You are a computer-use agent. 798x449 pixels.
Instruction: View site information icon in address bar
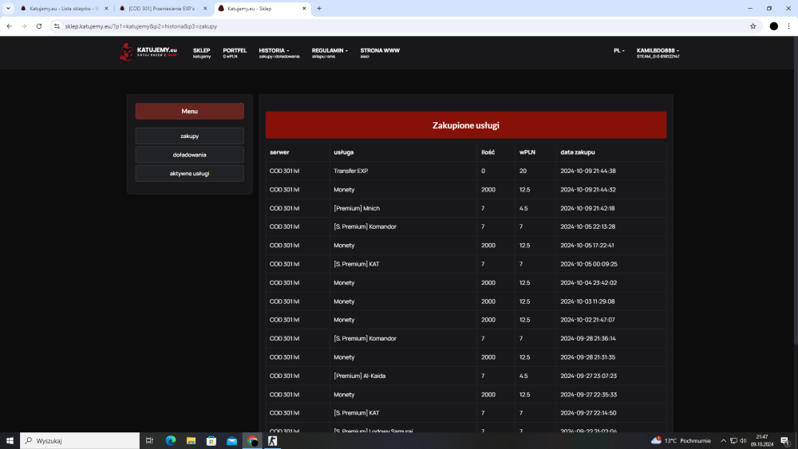click(x=57, y=26)
